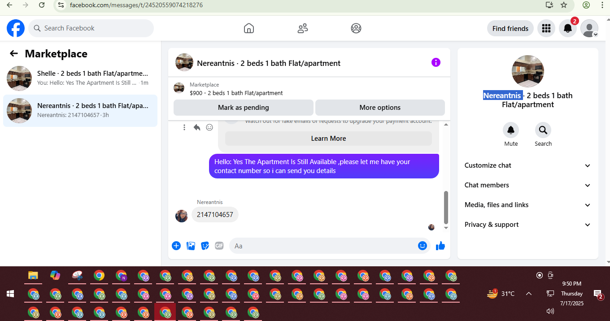Click the Find friends button
Screen dimensions: 610x321
tap(510, 28)
